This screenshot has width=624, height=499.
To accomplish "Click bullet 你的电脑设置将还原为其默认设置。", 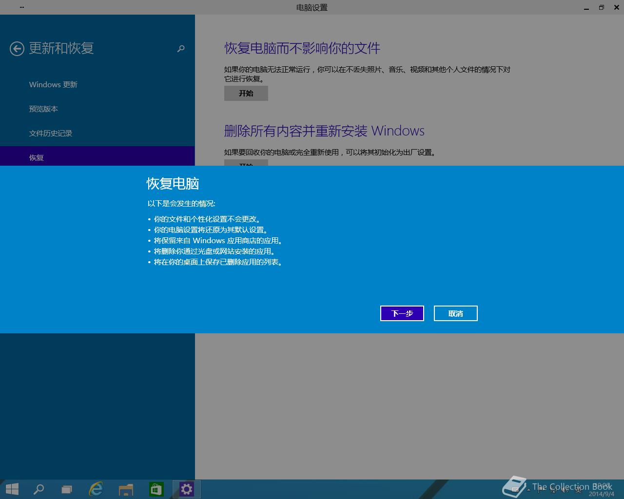I will pyautogui.click(x=211, y=230).
